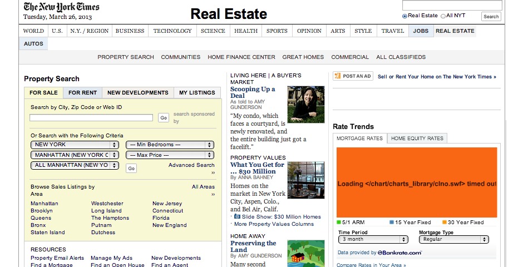Switch to the FOR RENT tab
523x267 pixels.
[x=82, y=93]
